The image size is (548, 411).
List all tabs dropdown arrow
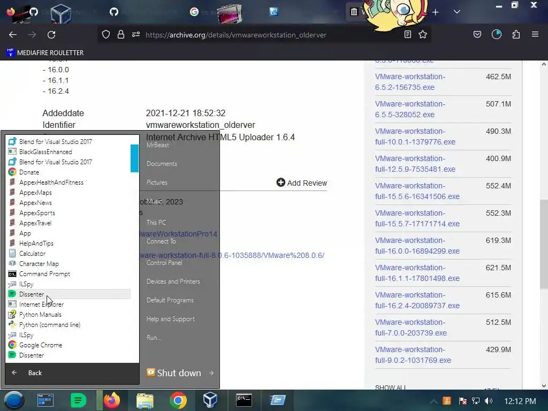(457, 12)
